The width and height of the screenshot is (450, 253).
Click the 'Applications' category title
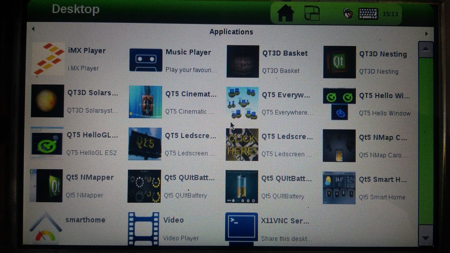click(232, 32)
